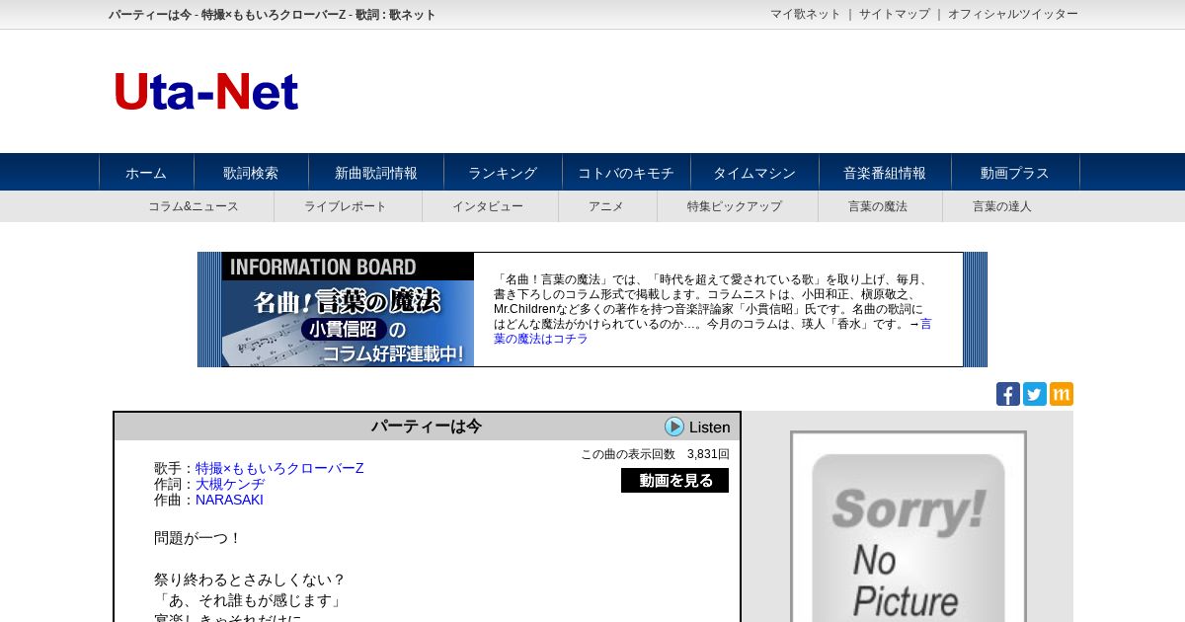The image size is (1185, 622).
Task: Switch to the アニメ sub-tab
Action: [x=606, y=206]
